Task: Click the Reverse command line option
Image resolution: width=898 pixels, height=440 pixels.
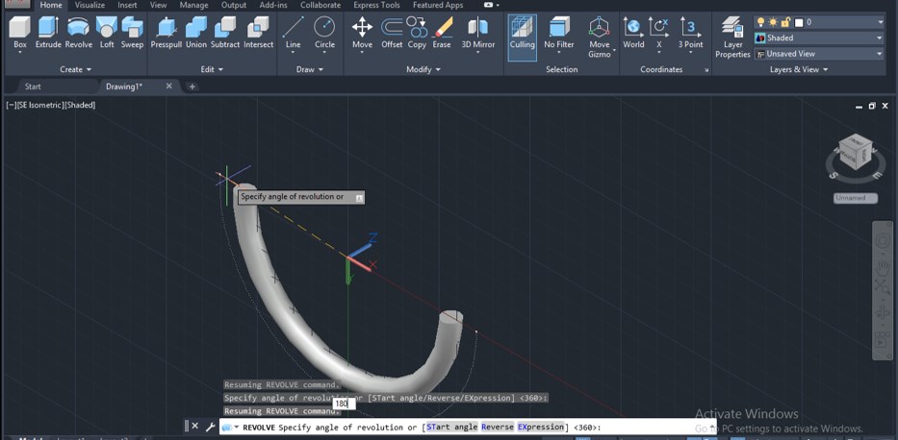Action: (x=497, y=427)
